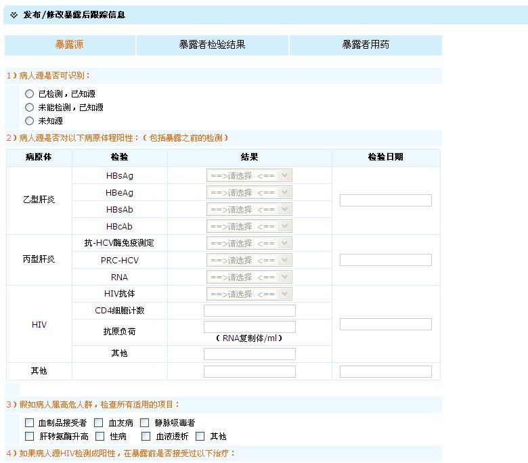Open the HIV抗体 result dropdown
Screen dimensions: 528x463
pyautogui.click(x=249, y=294)
